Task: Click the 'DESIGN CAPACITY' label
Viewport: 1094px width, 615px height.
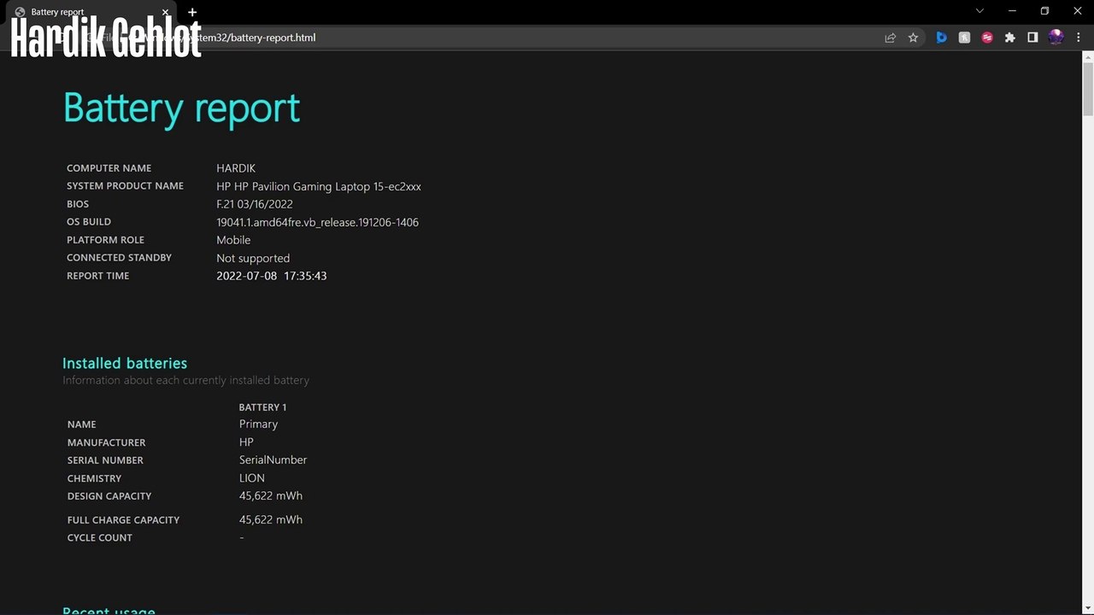Action: (109, 496)
